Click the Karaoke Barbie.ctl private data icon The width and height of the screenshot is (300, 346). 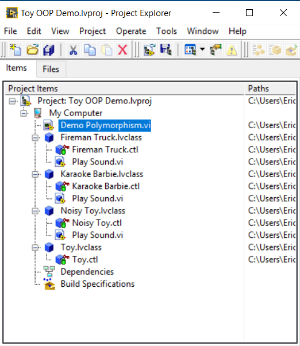62,186
